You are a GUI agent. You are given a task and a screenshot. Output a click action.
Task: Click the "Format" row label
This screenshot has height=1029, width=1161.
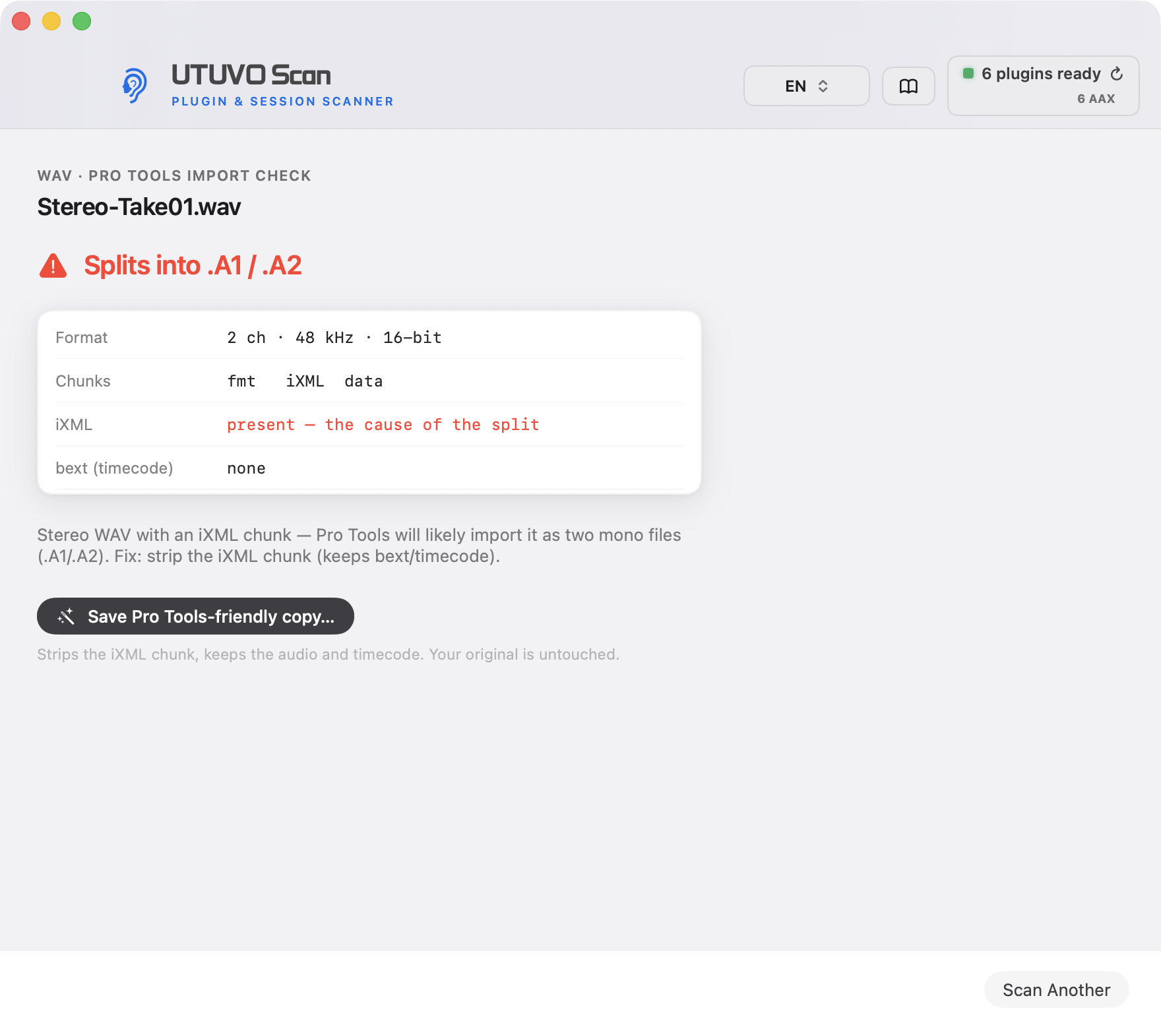click(x=82, y=338)
